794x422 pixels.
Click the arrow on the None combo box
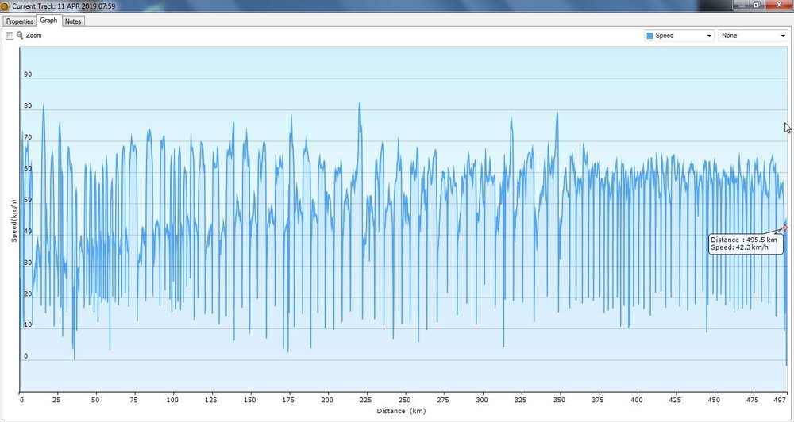782,36
